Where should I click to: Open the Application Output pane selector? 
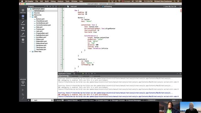pyautogui.click(x=65, y=73)
